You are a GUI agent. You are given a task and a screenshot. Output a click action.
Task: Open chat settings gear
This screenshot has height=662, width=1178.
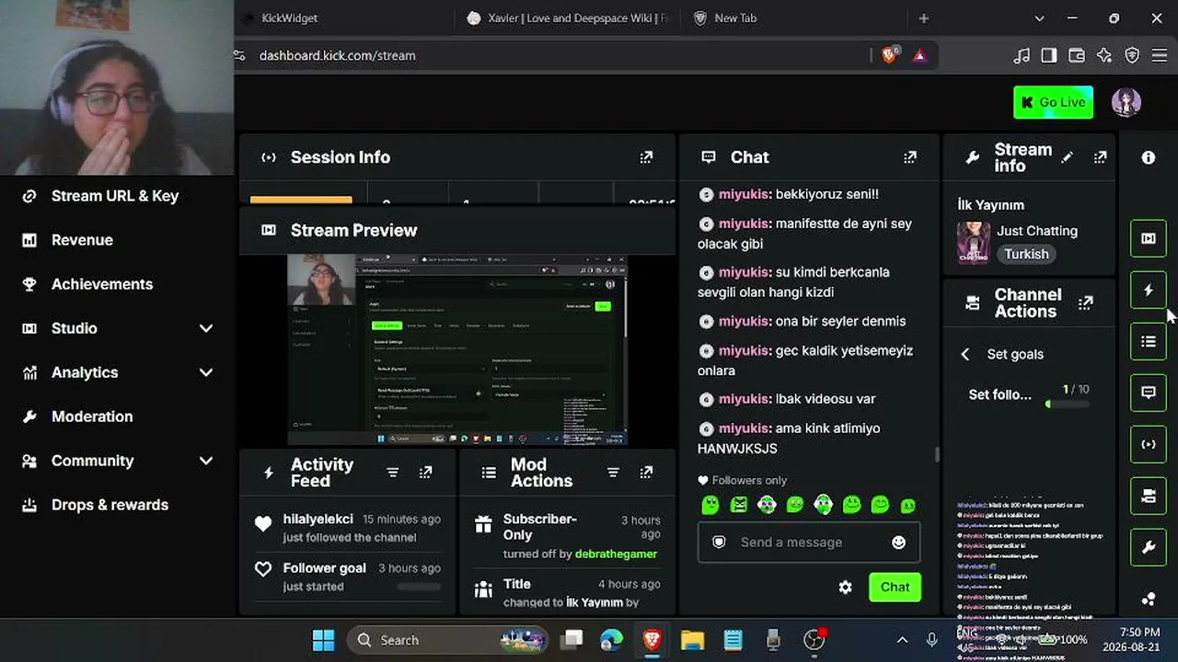point(845,588)
